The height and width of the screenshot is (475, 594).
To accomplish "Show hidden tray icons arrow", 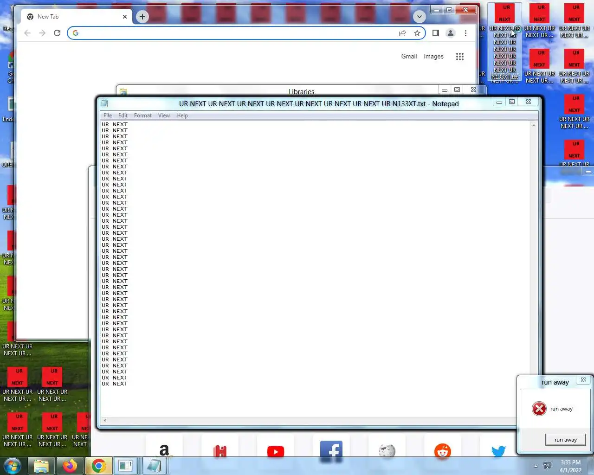I will (536, 466).
